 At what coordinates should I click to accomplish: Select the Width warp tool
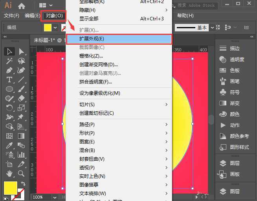(x=9, y=117)
